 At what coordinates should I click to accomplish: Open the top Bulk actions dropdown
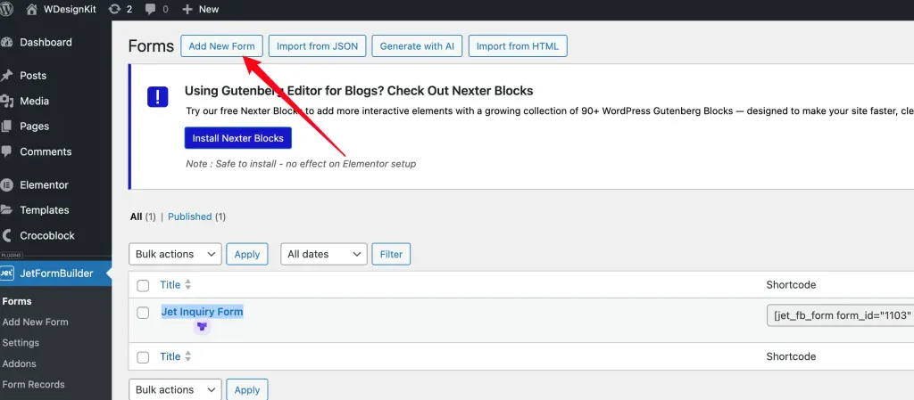175,254
